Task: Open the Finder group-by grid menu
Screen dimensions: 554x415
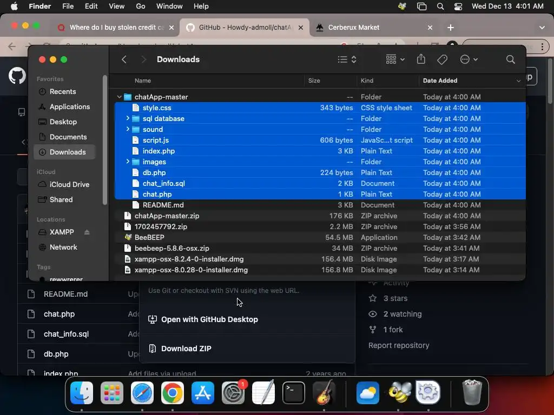Action: (395, 59)
